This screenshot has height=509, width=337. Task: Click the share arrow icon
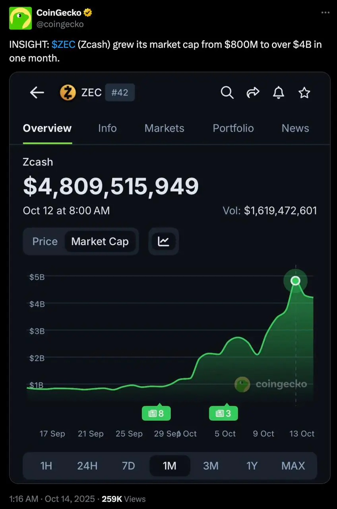253,93
